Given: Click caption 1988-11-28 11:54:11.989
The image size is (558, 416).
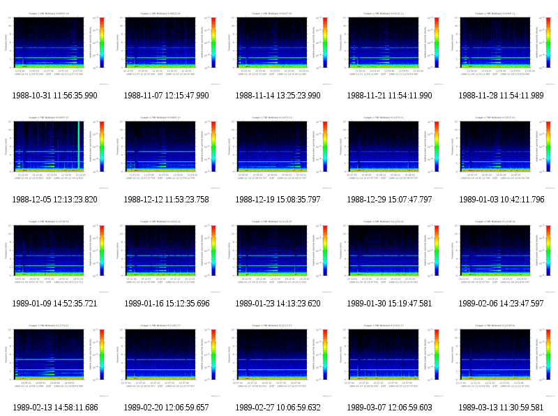Looking at the screenshot, I should tap(501, 96).
